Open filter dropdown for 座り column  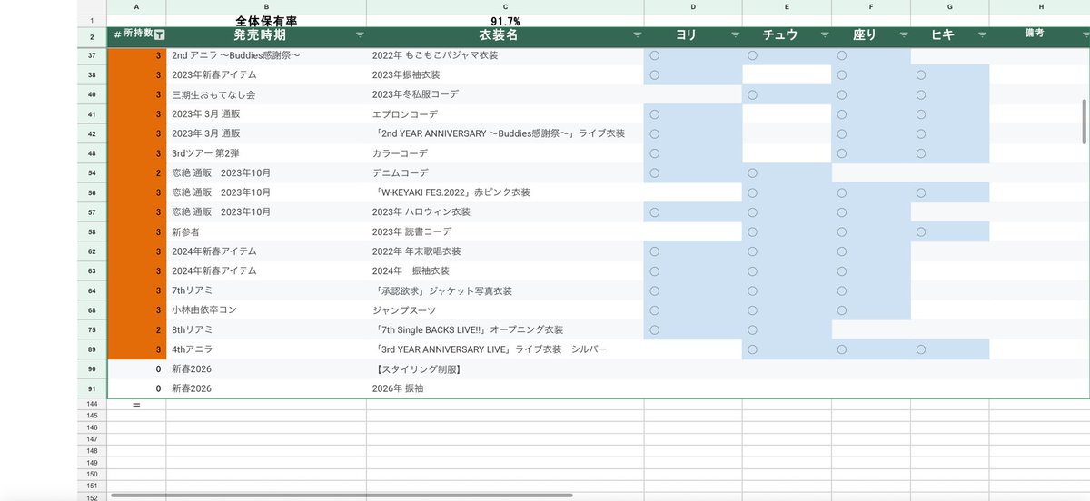(x=903, y=34)
